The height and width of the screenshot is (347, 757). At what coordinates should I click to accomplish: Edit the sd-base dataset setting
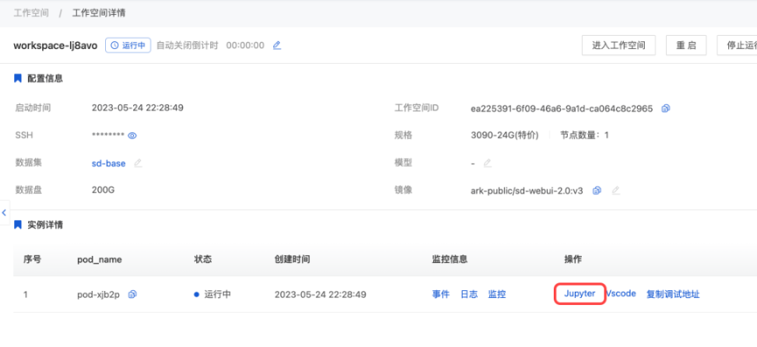pos(138,163)
